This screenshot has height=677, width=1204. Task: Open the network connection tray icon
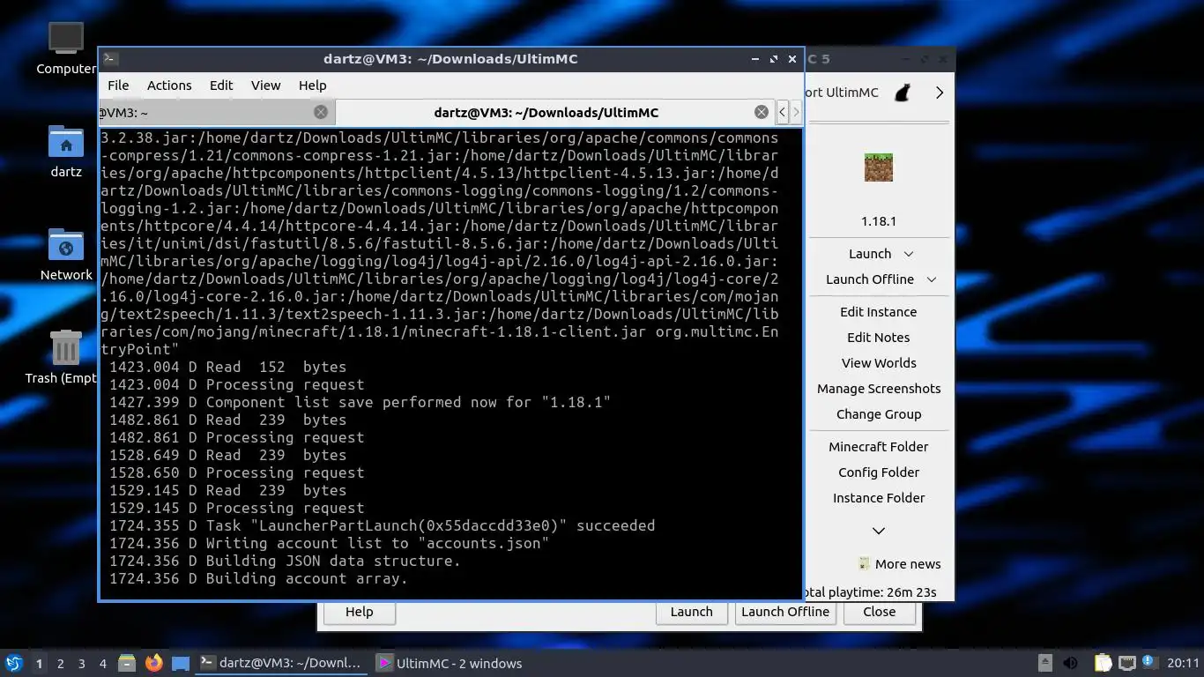1127,663
